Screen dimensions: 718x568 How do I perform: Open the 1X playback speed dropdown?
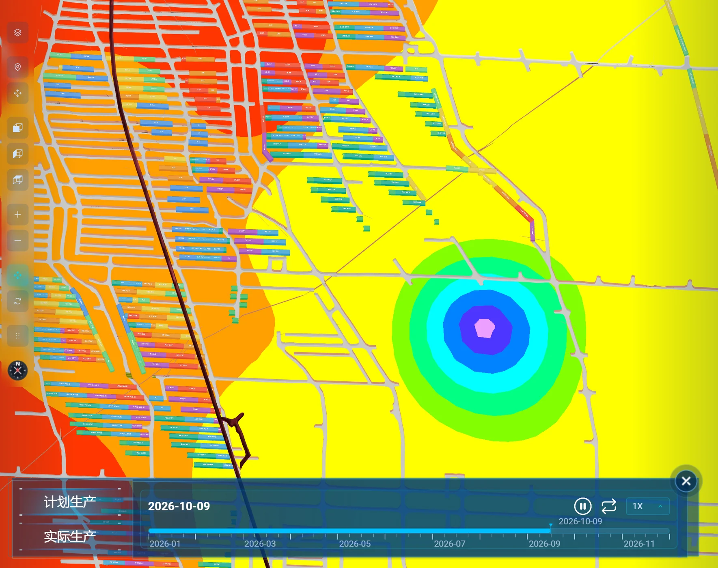coord(648,506)
